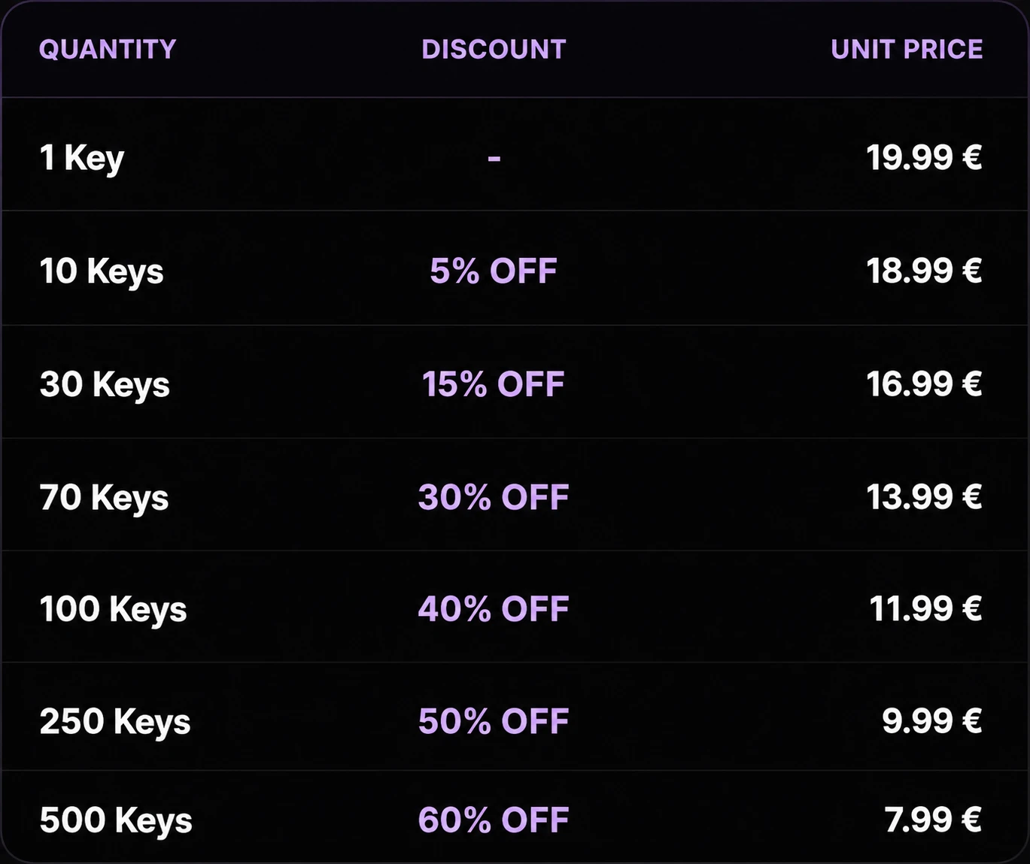Click the 50% OFF discount text
The width and height of the screenshot is (1030, 864).
(494, 721)
